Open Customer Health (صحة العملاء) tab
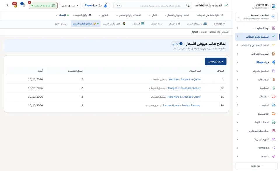 point(157,24)
